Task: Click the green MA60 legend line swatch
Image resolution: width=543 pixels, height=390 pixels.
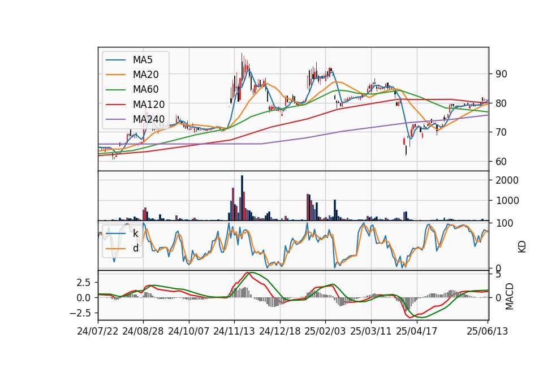Action: click(115, 90)
